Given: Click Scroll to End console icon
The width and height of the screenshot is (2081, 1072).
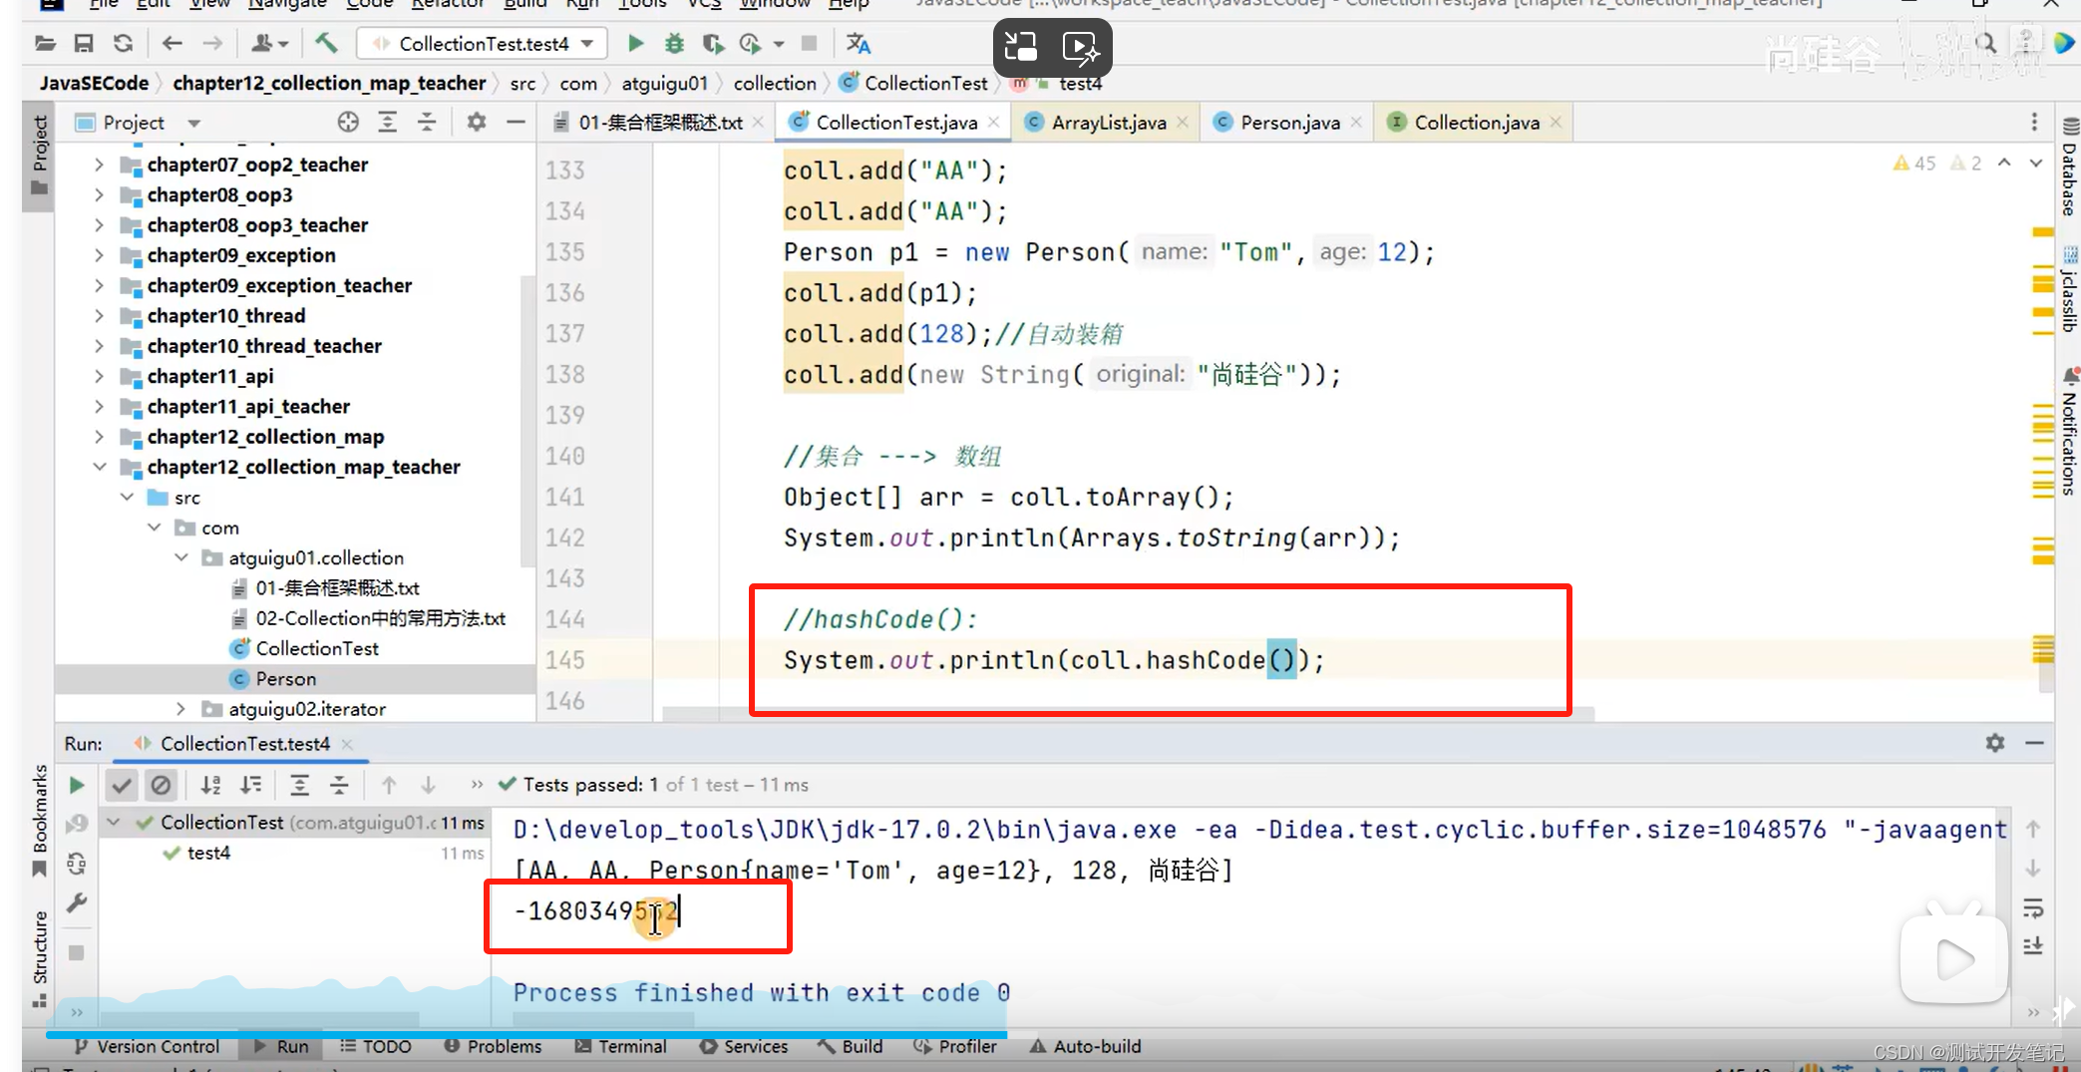Looking at the screenshot, I should click(2032, 945).
